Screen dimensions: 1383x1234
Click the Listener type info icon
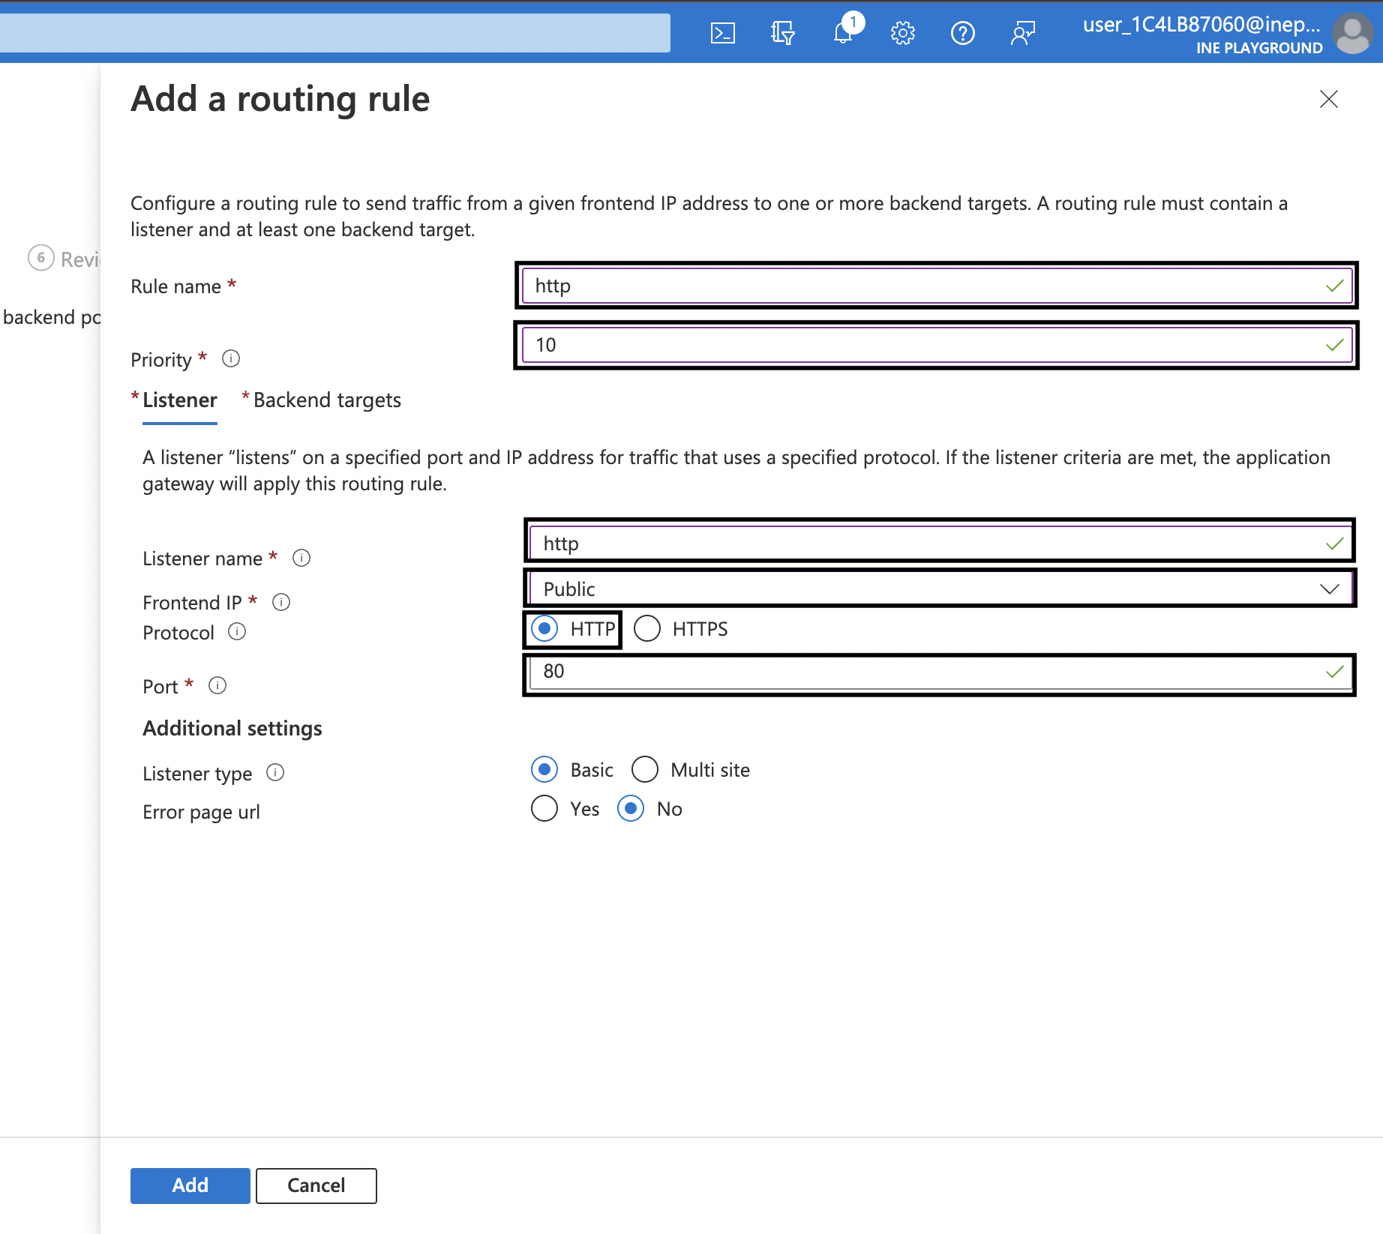(275, 773)
